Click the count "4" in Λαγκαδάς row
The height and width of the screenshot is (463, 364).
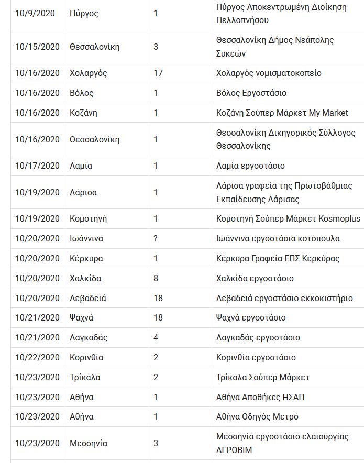coord(156,338)
